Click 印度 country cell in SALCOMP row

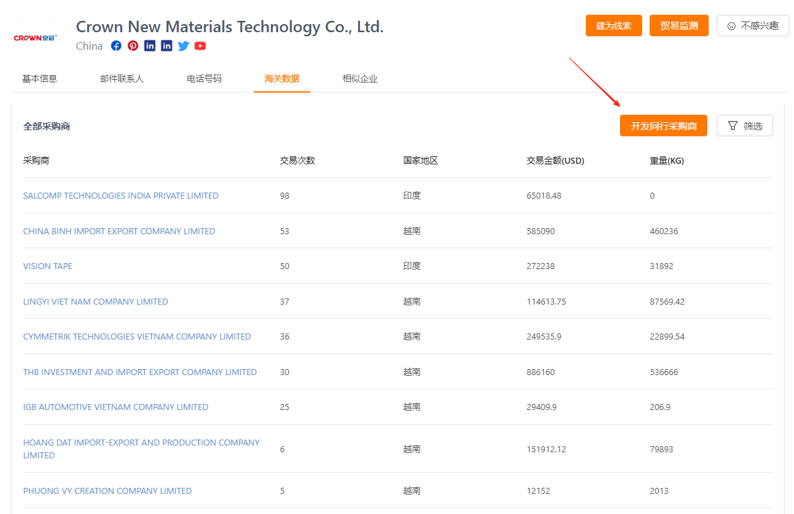click(x=412, y=196)
